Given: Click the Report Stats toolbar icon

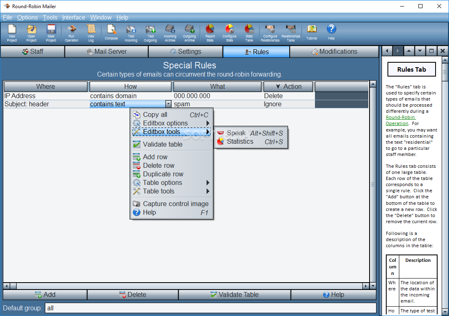Looking at the screenshot, I should pyautogui.click(x=210, y=33).
